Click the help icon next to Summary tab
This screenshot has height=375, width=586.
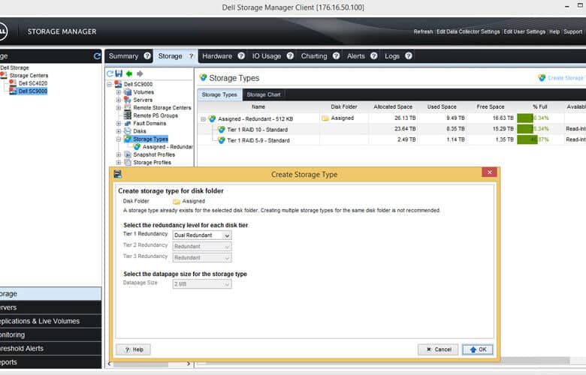[x=147, y=56]
